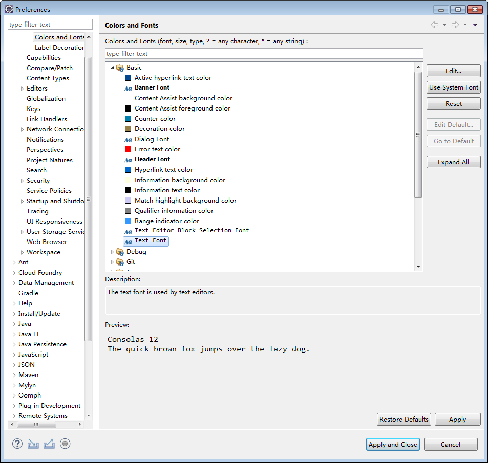Click the Text Font Aa icon
Image resolution: width=488 pixels, height=463 pixels.
point(128,241)
